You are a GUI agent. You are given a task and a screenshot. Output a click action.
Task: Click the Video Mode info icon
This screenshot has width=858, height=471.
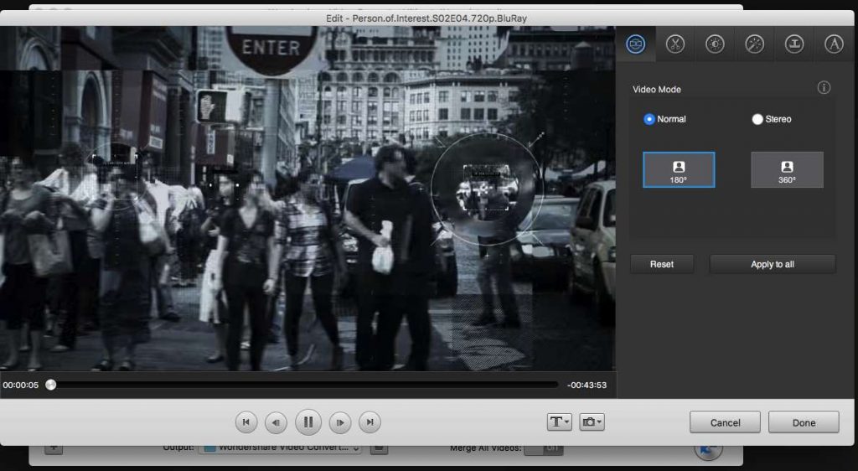pyautogui.click(x=824, y=88)
